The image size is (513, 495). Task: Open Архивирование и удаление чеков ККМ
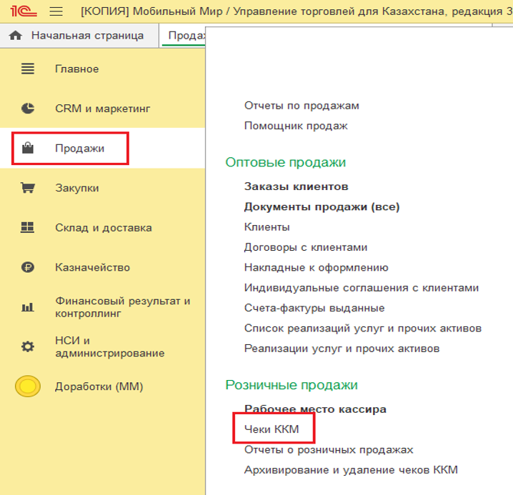tap(351, 470)
